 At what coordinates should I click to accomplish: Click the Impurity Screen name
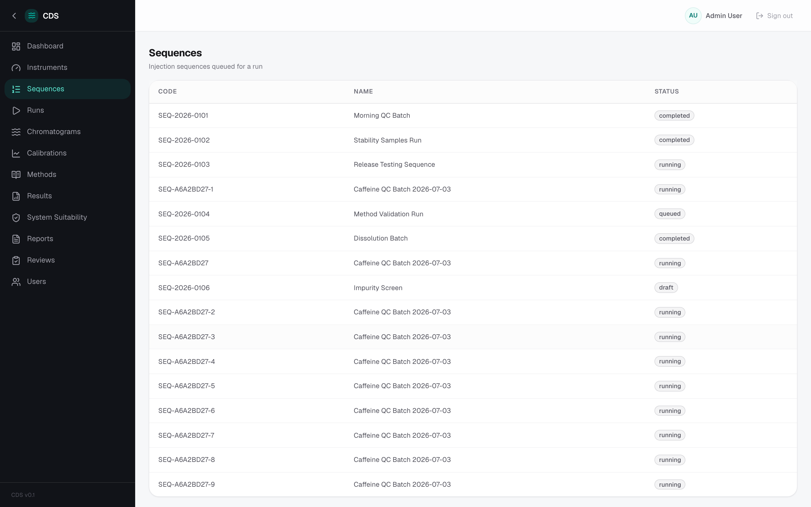[378, 288]
